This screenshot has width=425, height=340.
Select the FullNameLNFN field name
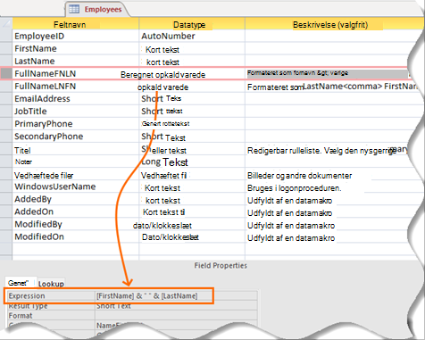(x=46, y=87)
